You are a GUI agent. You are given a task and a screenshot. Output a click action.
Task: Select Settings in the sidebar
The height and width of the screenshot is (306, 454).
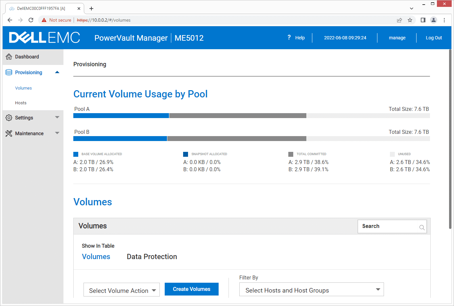coord(24,118)
